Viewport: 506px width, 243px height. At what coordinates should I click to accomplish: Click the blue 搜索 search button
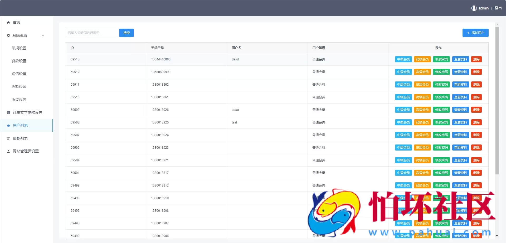click(126, 33)
